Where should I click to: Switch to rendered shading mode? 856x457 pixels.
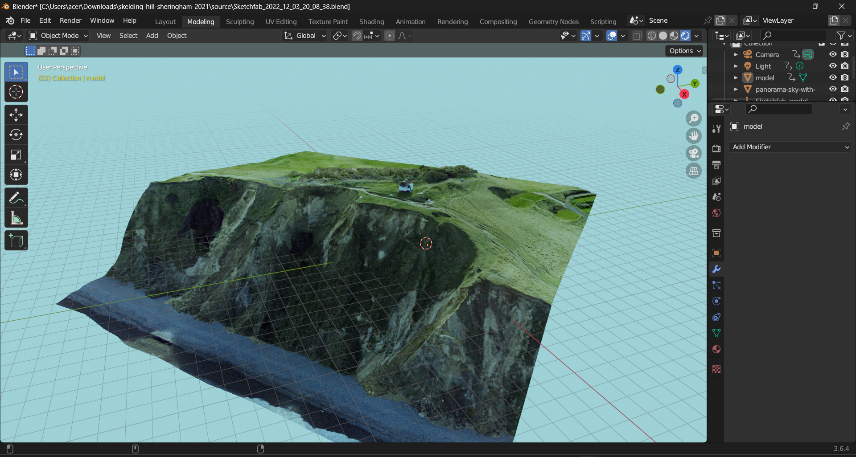pyautogui.click(x=686, y=36)
